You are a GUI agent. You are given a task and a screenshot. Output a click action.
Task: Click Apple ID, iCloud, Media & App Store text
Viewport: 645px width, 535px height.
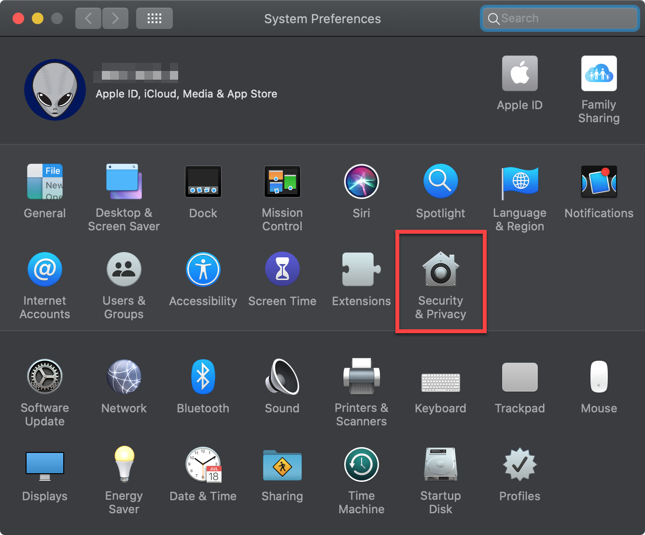(186, 94)
